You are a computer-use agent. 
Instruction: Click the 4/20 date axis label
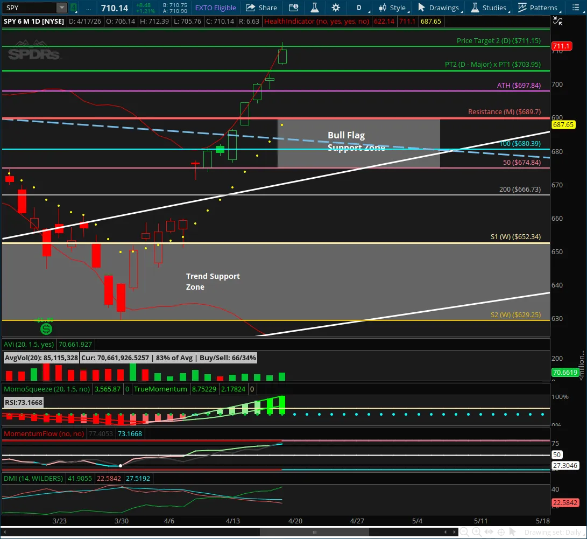(295, 521)
